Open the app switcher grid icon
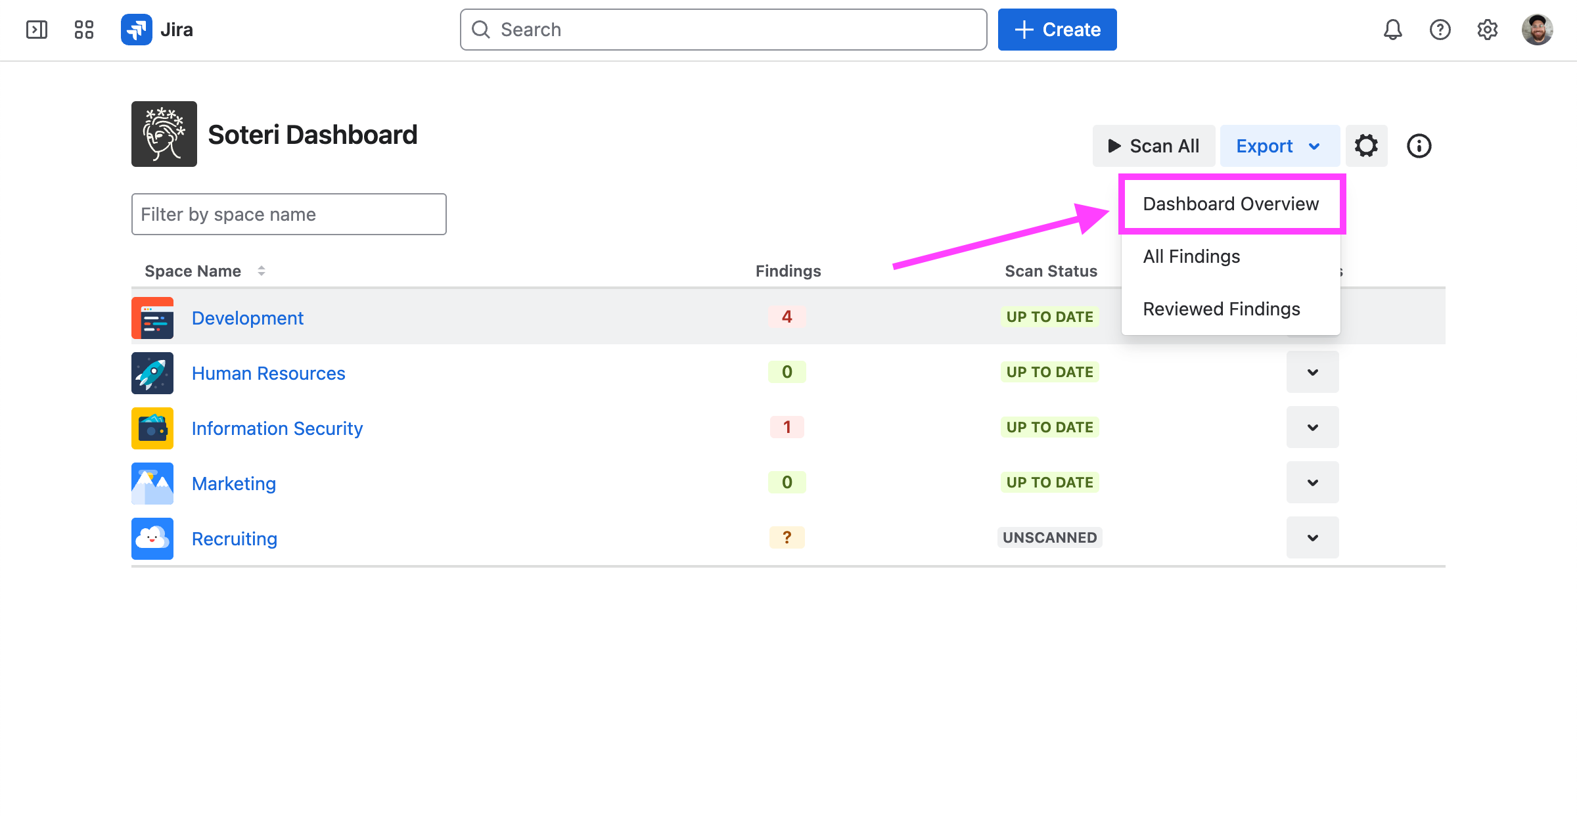The height and width of the screenshot is (816, 1577). coord(84,30)
